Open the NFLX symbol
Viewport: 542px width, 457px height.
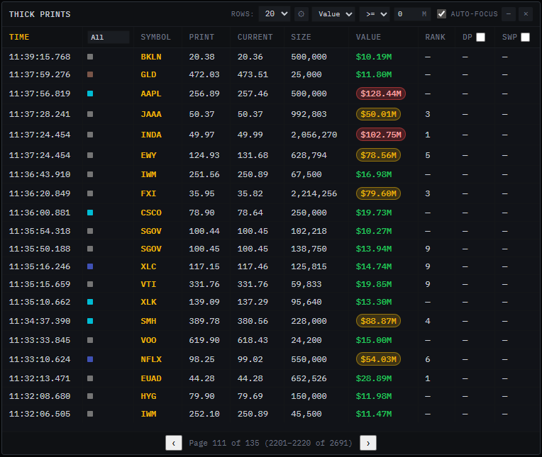(151, 359)
